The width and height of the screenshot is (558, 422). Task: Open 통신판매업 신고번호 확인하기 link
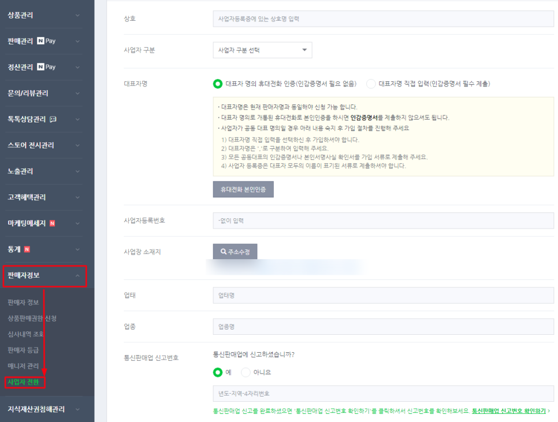(x=508, y=410)
